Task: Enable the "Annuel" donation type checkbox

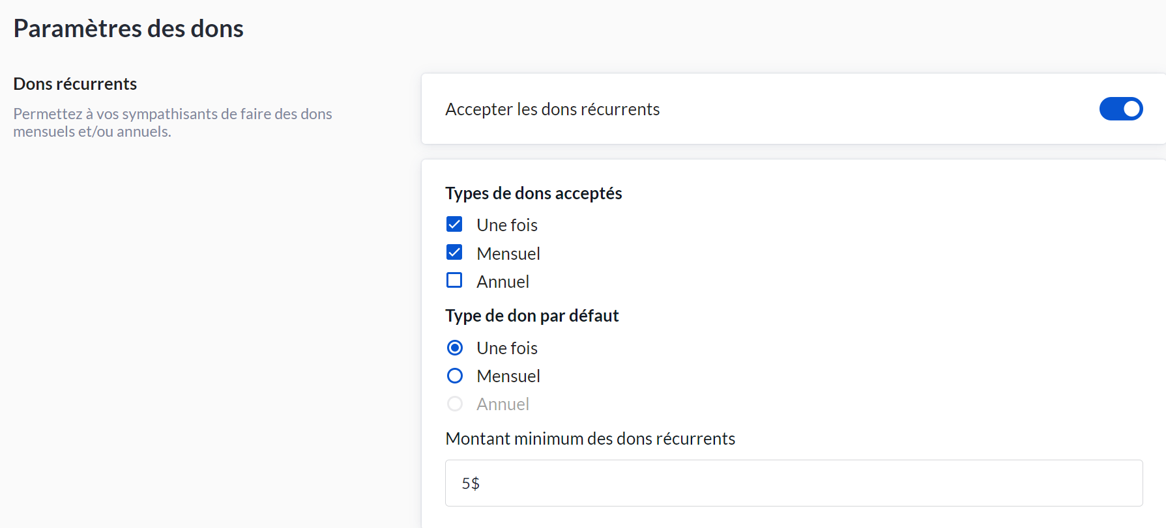Action: [454, 281]
